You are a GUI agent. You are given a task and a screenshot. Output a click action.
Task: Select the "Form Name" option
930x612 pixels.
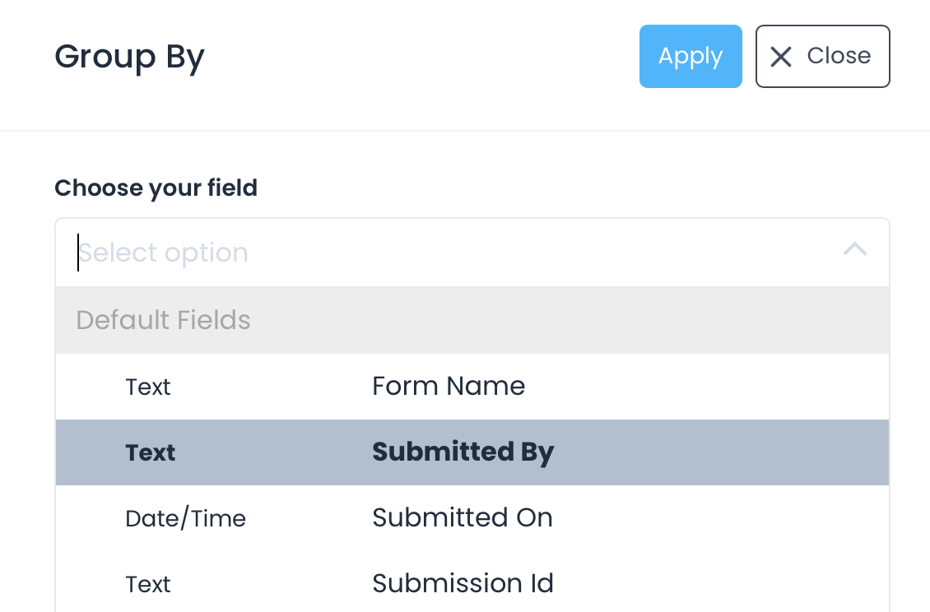pyautogui.click(x=449, y=386)
